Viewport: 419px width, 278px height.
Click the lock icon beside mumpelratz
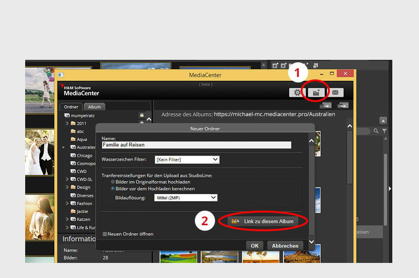point(142,115)
